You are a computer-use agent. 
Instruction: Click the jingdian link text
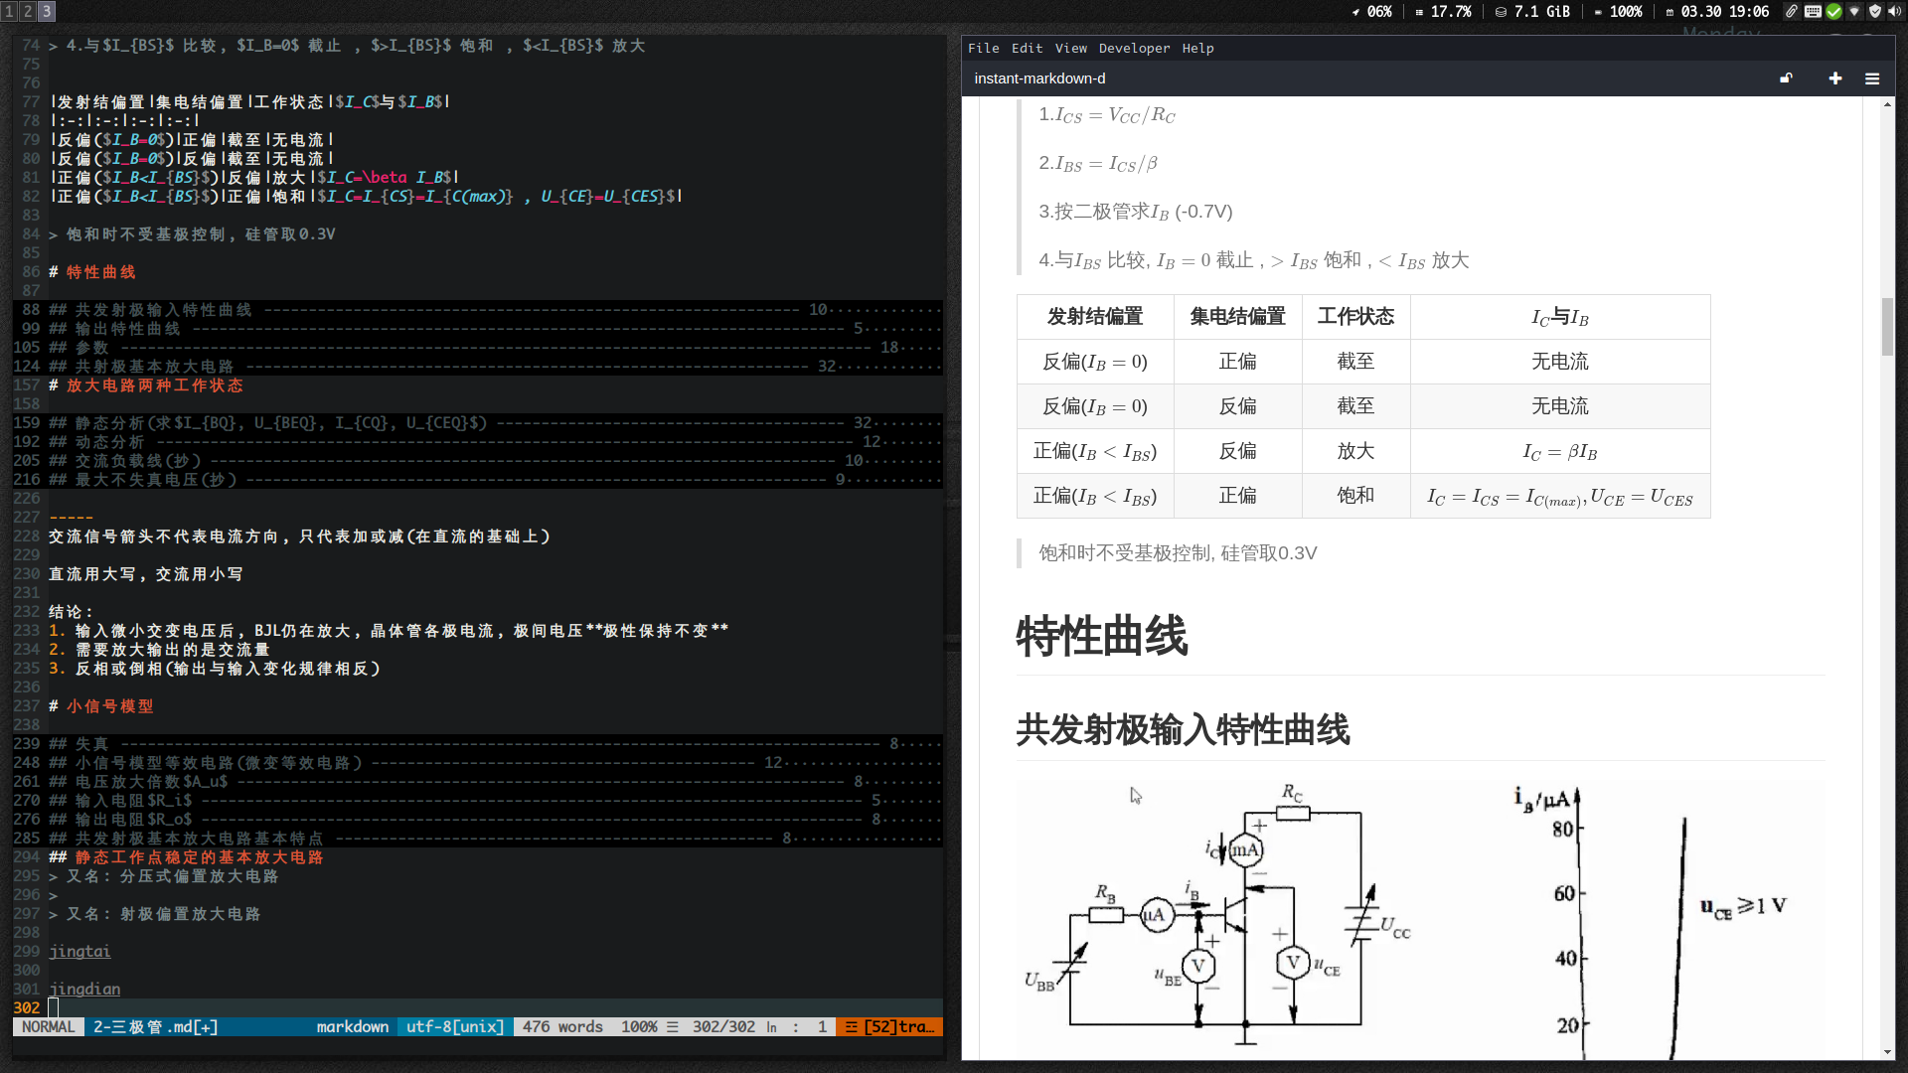coord(84,990)
